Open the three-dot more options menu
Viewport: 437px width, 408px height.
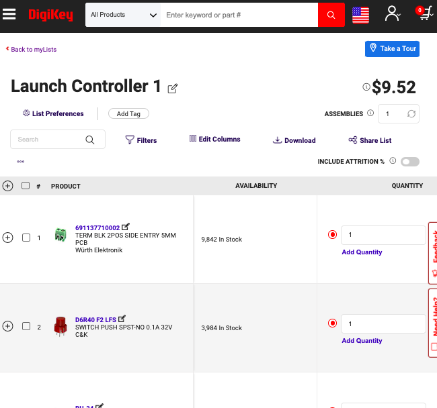21,161
